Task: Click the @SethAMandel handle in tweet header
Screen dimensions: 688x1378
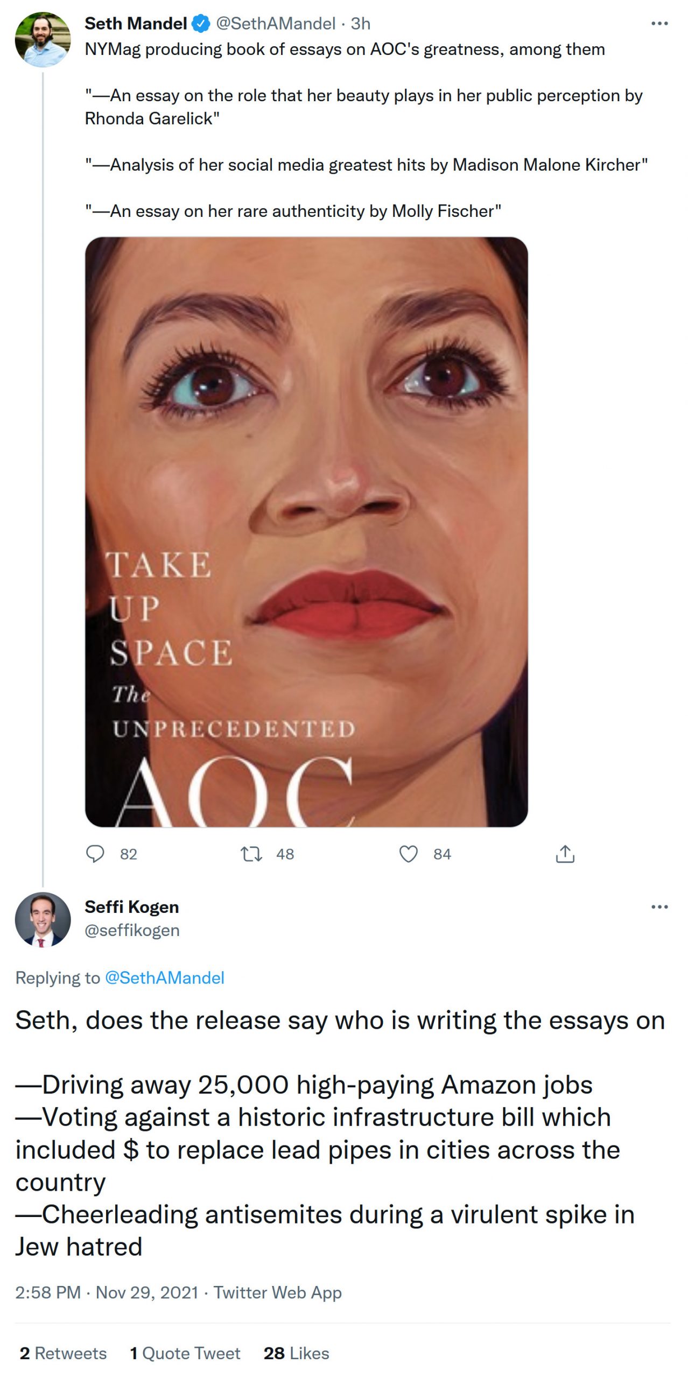Action: click(x=275, y=24)
